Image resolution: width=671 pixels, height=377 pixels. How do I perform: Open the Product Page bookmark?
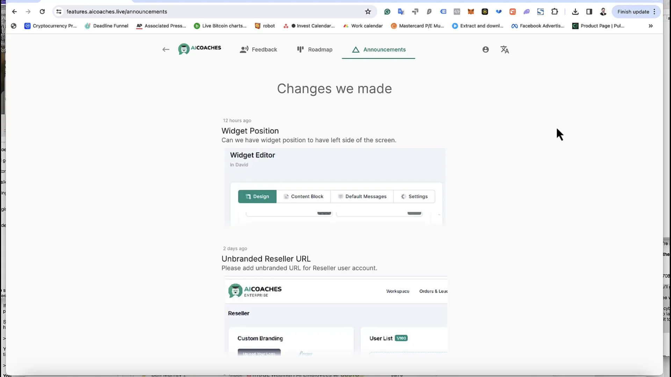pos(598,26)
